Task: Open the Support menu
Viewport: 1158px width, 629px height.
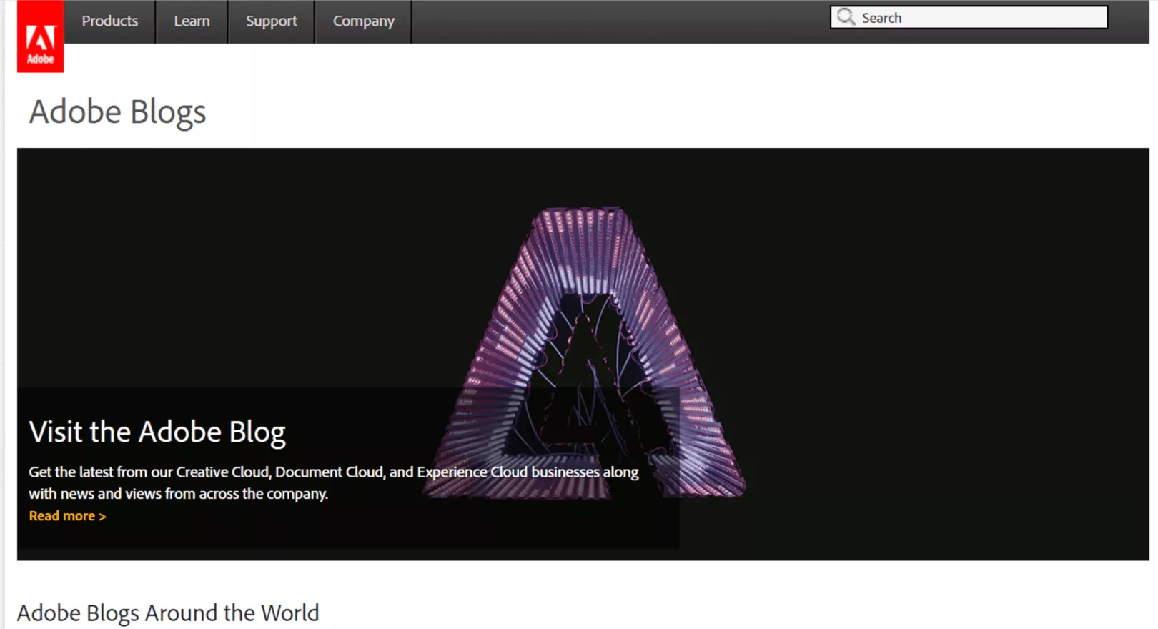Action: point(272,21)
